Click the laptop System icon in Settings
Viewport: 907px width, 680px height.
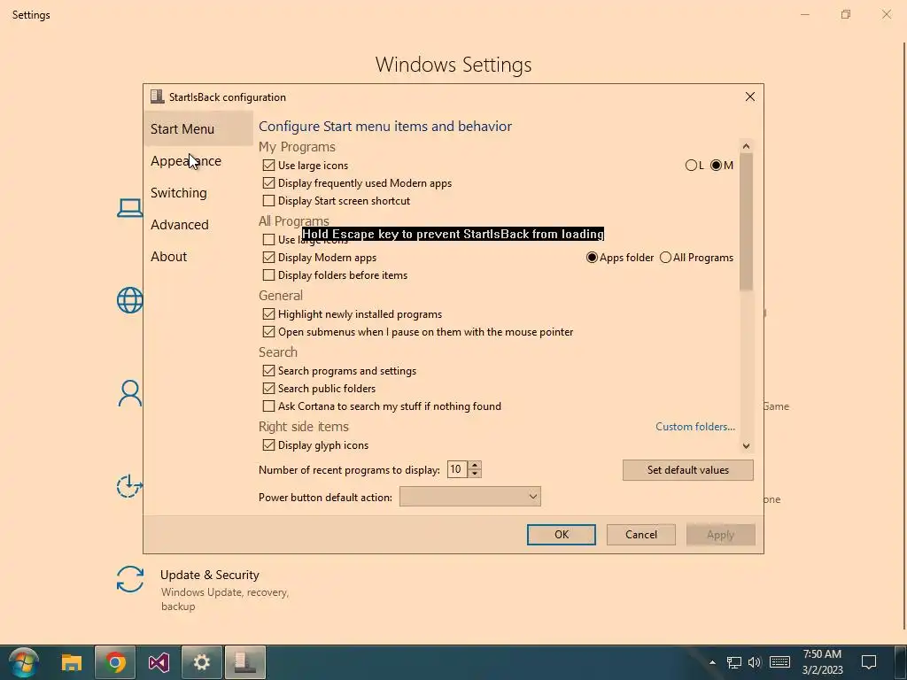click(129, 207)
